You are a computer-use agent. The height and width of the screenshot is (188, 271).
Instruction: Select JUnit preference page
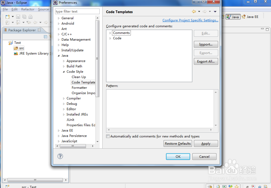pyautogui.click(x=70, y=120)
